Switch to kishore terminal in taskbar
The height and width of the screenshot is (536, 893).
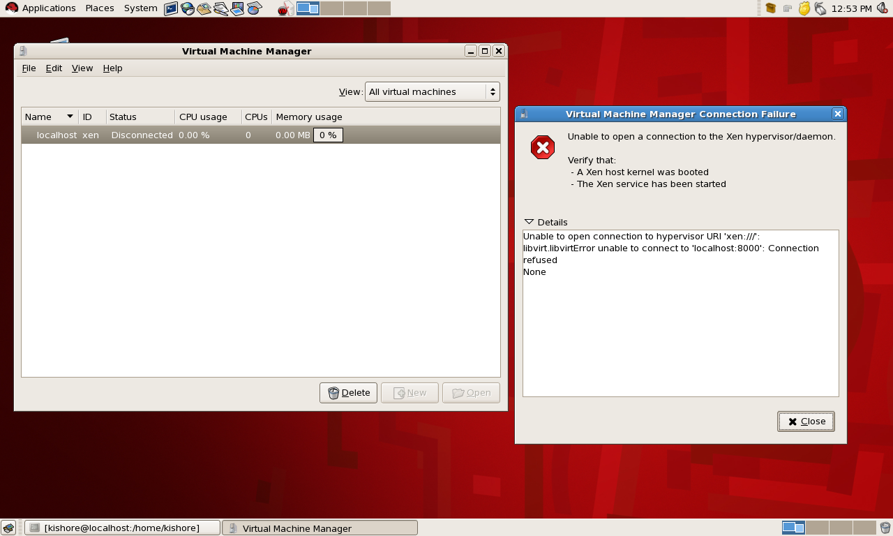pyautogui.click(x=122, y=528)
